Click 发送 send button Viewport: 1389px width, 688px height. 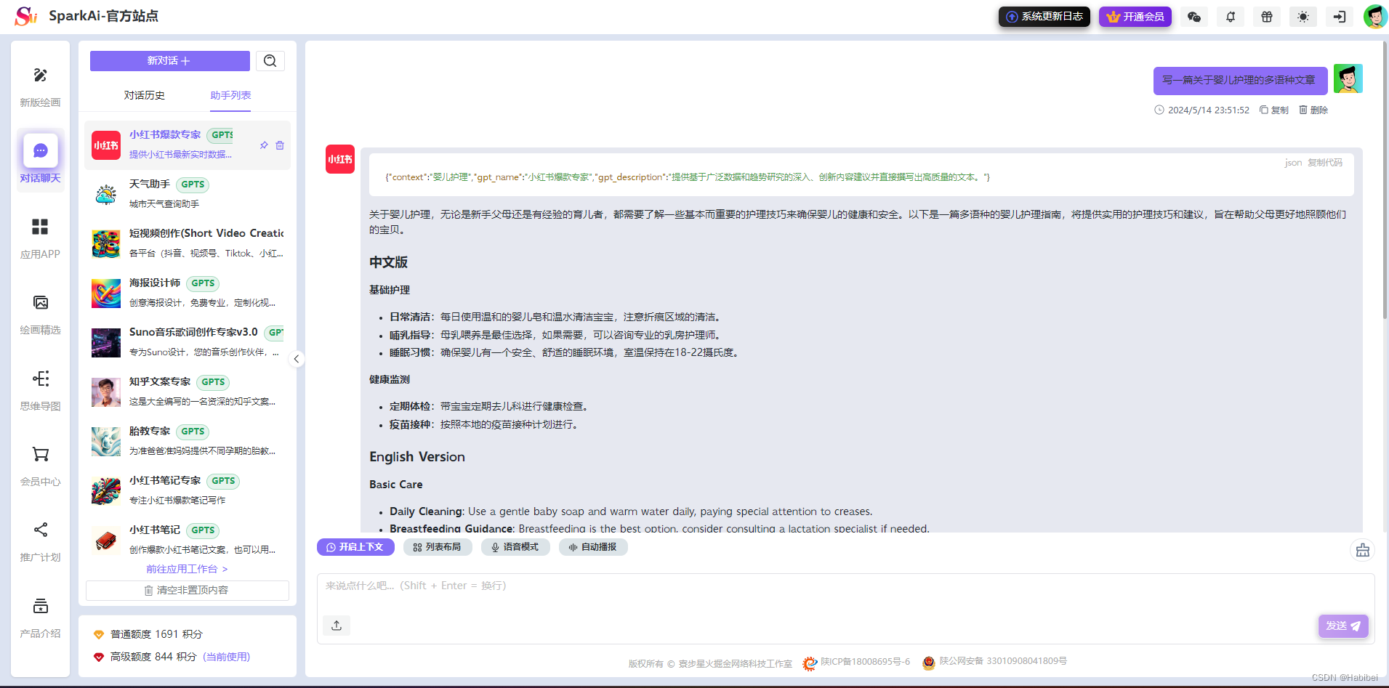pos(1343,626)
